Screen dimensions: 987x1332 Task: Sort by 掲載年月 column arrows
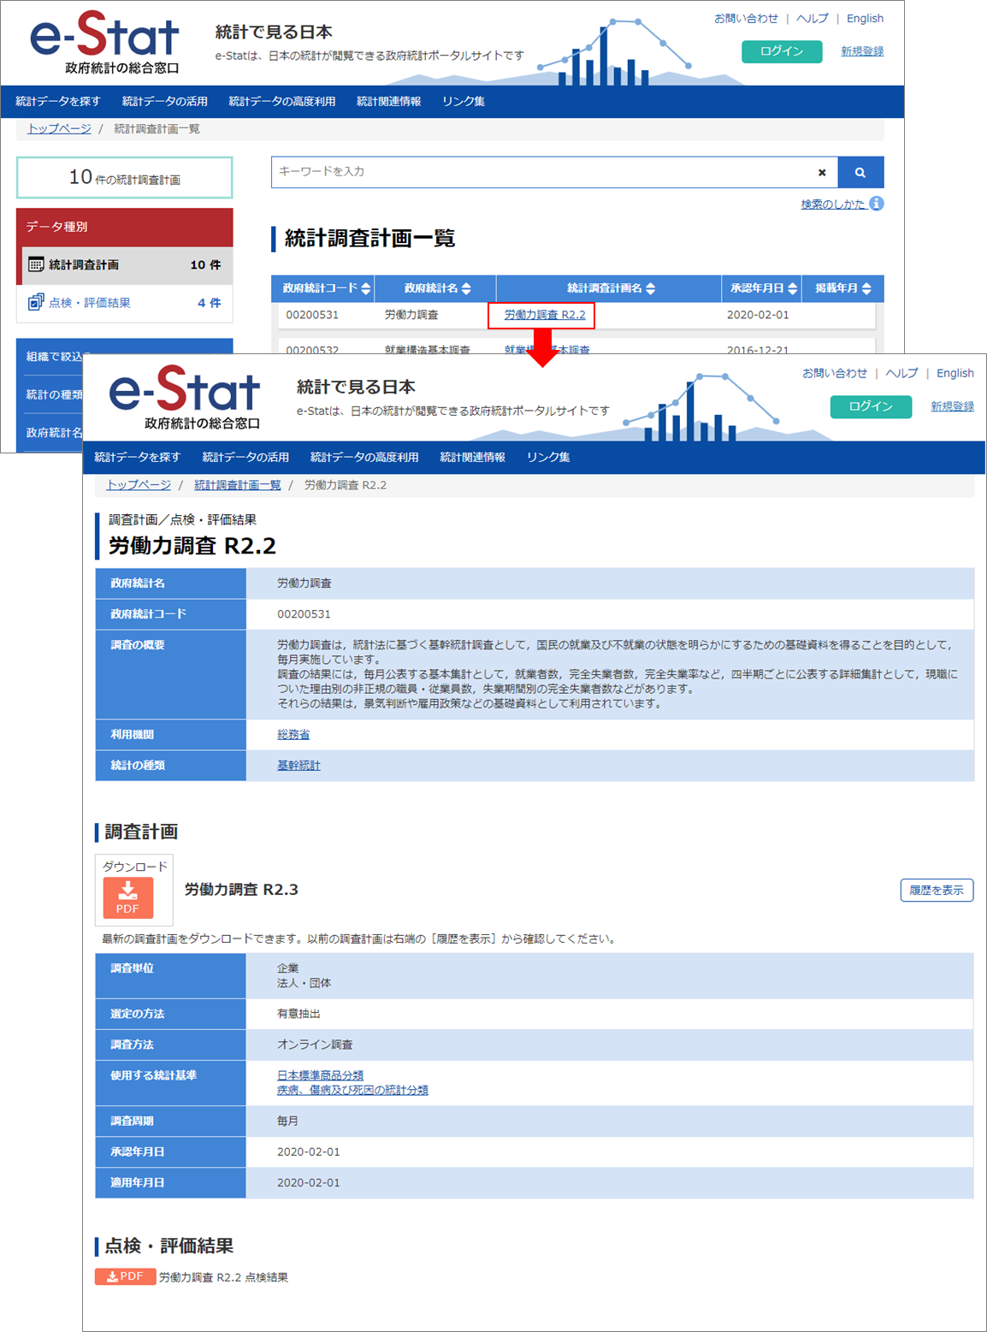[x=866, y=288]
